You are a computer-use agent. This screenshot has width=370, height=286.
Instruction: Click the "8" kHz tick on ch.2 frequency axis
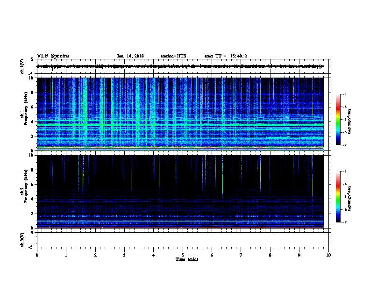click(33, 170)
